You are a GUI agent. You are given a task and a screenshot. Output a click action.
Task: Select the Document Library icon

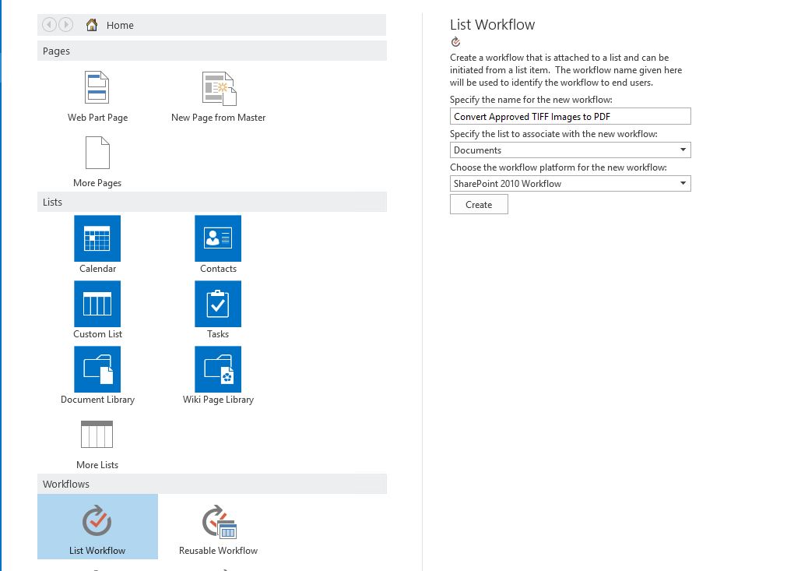point(97,368)
